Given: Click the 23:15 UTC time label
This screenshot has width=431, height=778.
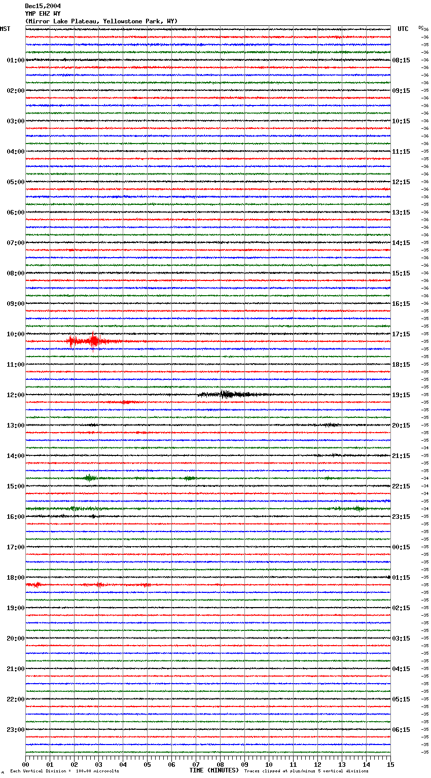Looking at the screenshot, I should (401, 517).
